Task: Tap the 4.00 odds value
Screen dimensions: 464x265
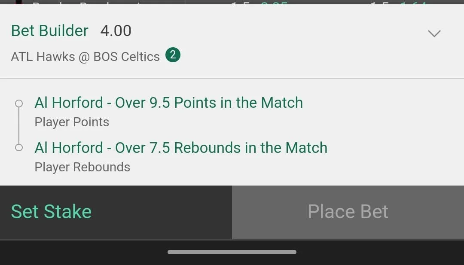Action: coord(116,31)
